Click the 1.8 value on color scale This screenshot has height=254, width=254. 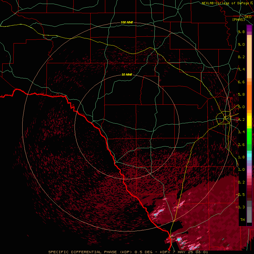click(241, 157)
